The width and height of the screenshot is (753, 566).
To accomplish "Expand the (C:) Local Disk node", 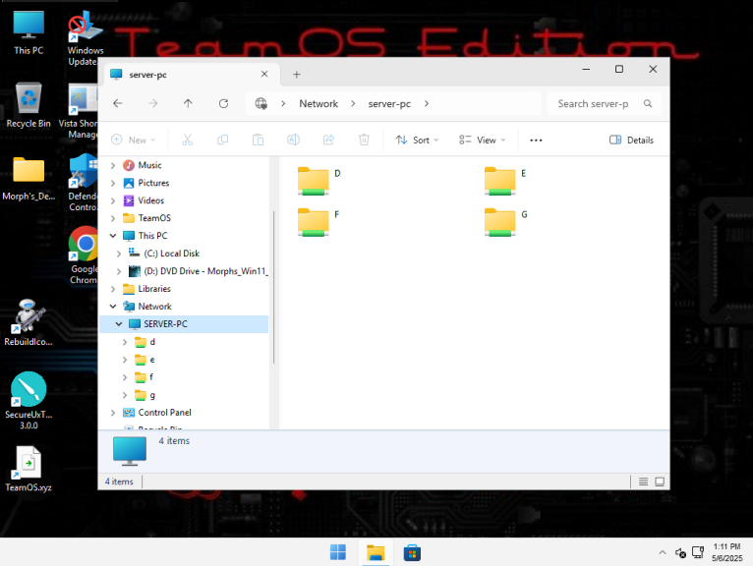I will click(119, 254).
